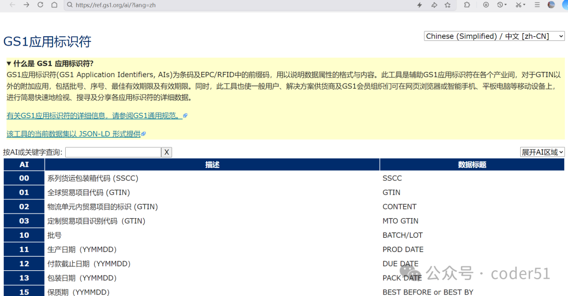This screenshot has height=296, width=568.
Task: Go back to the previous page
Action: [x=12, y=5]
